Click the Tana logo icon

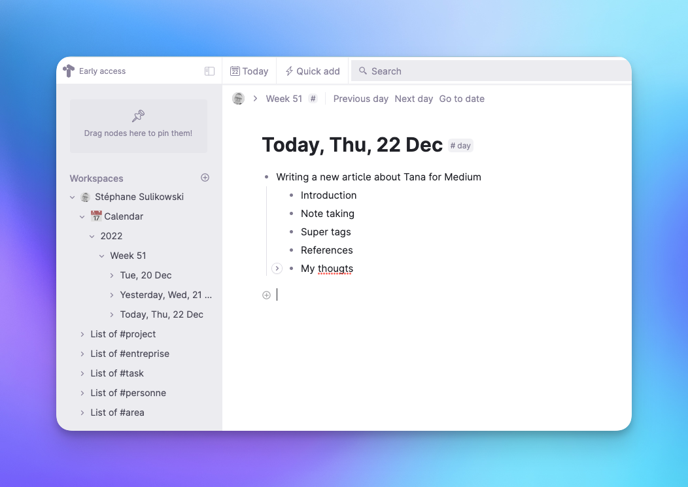point(69,71)
